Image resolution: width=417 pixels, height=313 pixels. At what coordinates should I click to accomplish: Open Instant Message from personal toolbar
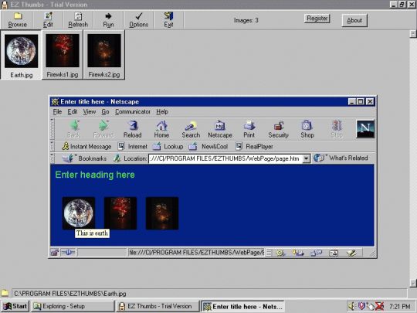click(86, 146)
